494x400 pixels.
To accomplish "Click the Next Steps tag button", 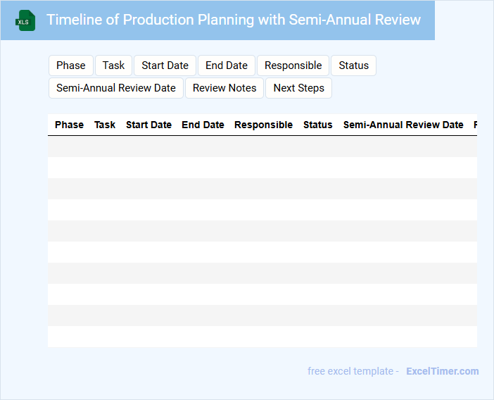I will pyautogui.click(x=298, y=88).
